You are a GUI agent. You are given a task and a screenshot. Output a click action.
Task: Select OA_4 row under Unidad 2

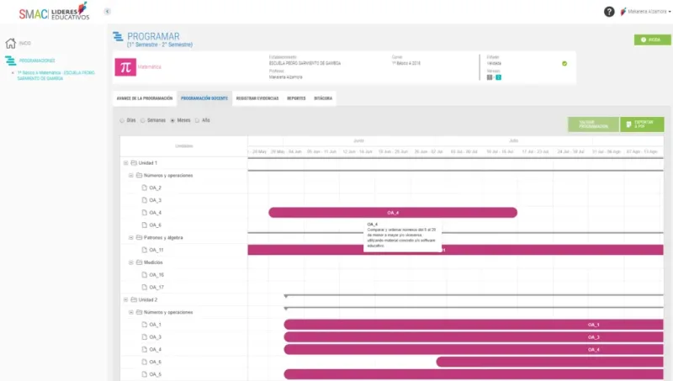(x=183, y=350)
